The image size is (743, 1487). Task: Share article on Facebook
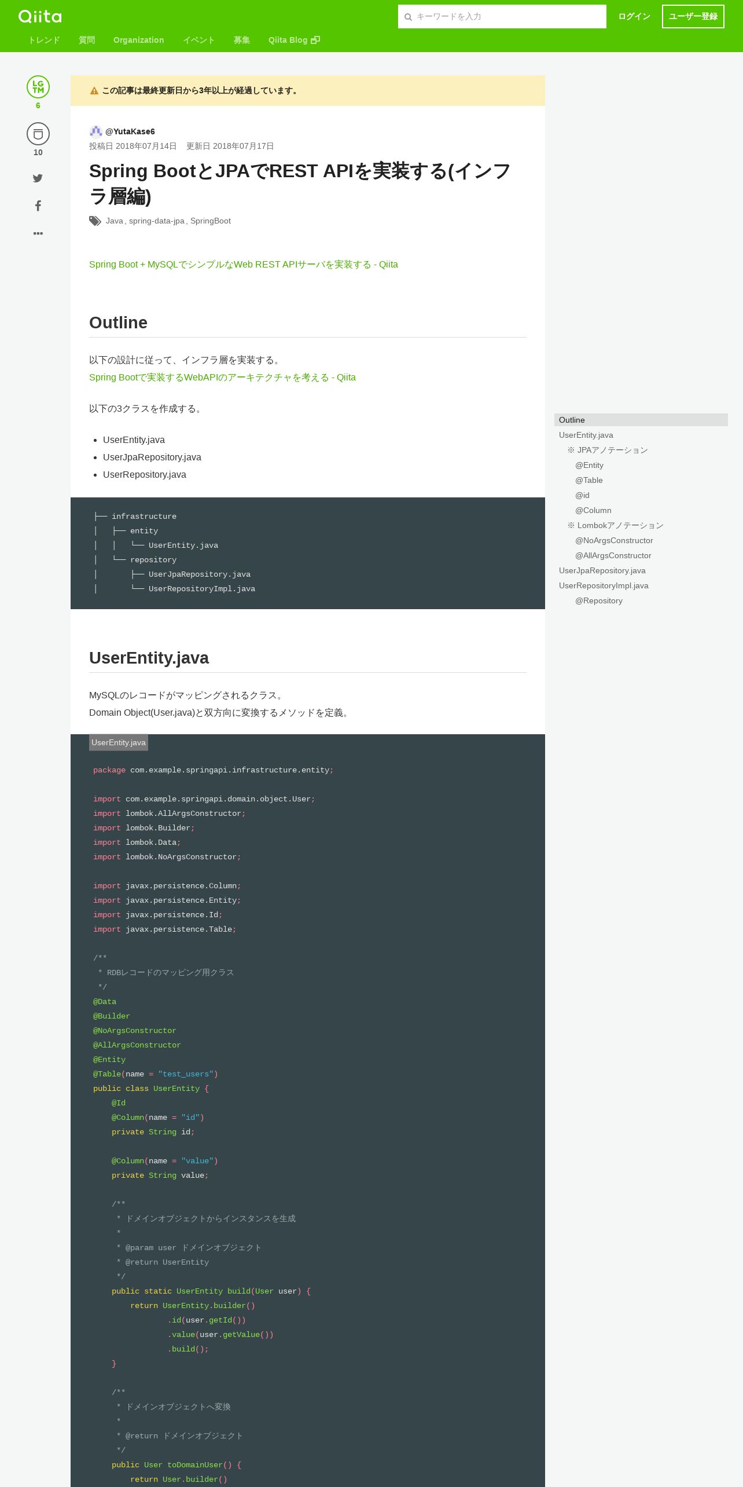[38, 206]
